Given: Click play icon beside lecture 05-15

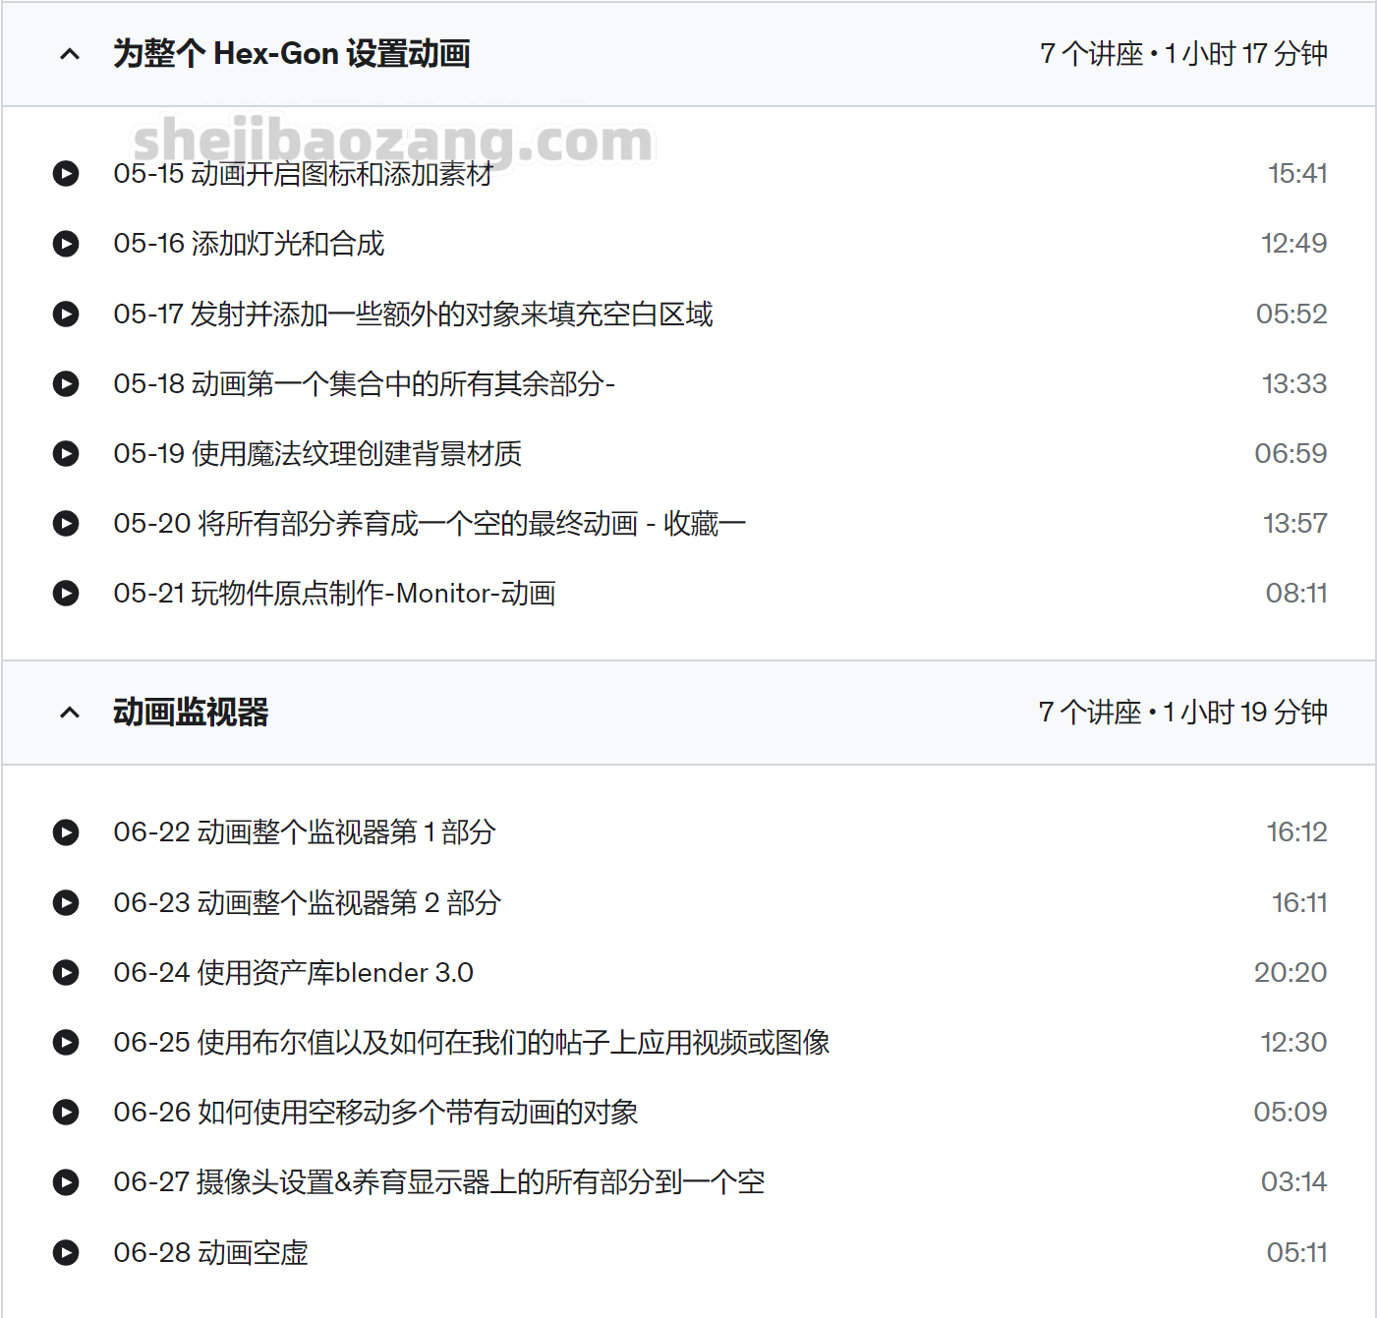Looking at the screenshot, I should coord(66,174).
